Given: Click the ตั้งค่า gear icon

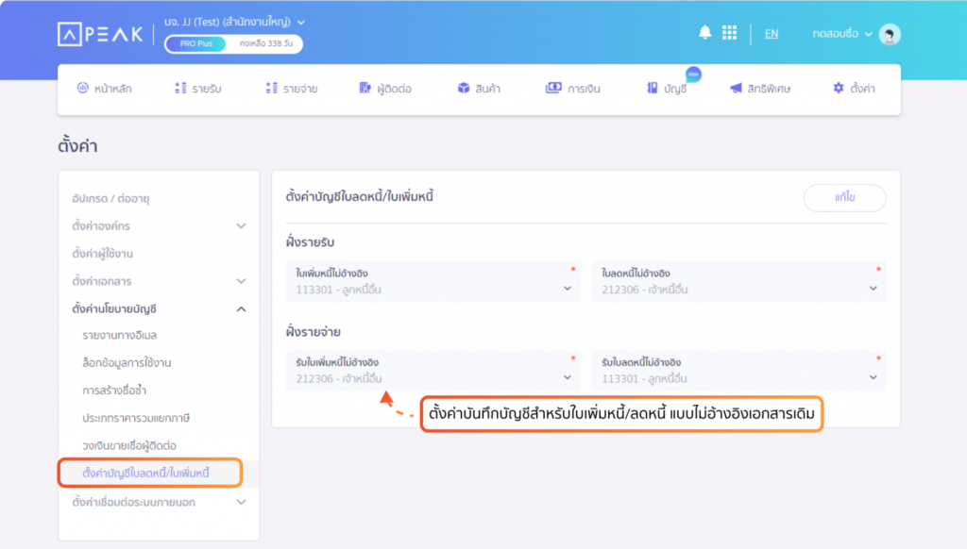Looking at the screenshot, I should (839, 88).
